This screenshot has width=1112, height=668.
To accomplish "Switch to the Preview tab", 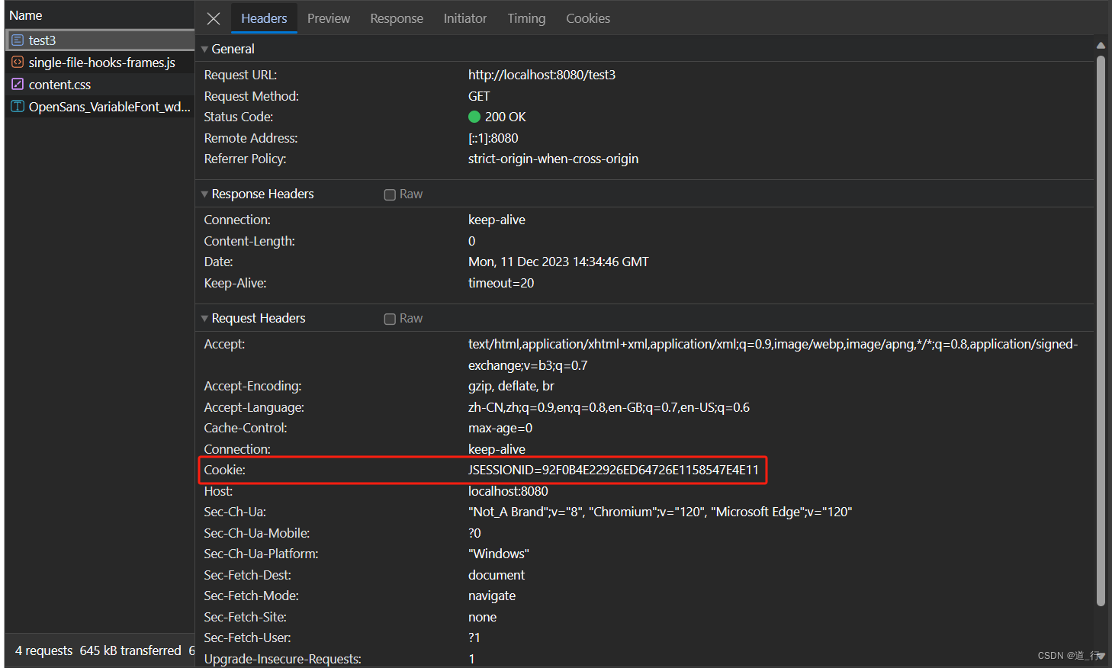I will pos(329,18).
